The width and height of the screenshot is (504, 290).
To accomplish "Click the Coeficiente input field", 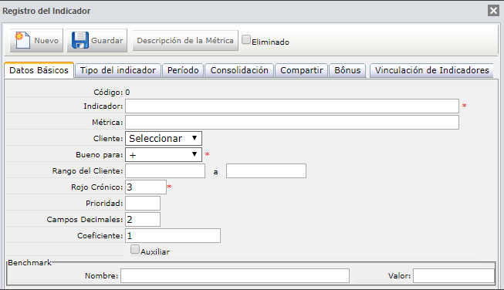I will [x=173, y=236].
